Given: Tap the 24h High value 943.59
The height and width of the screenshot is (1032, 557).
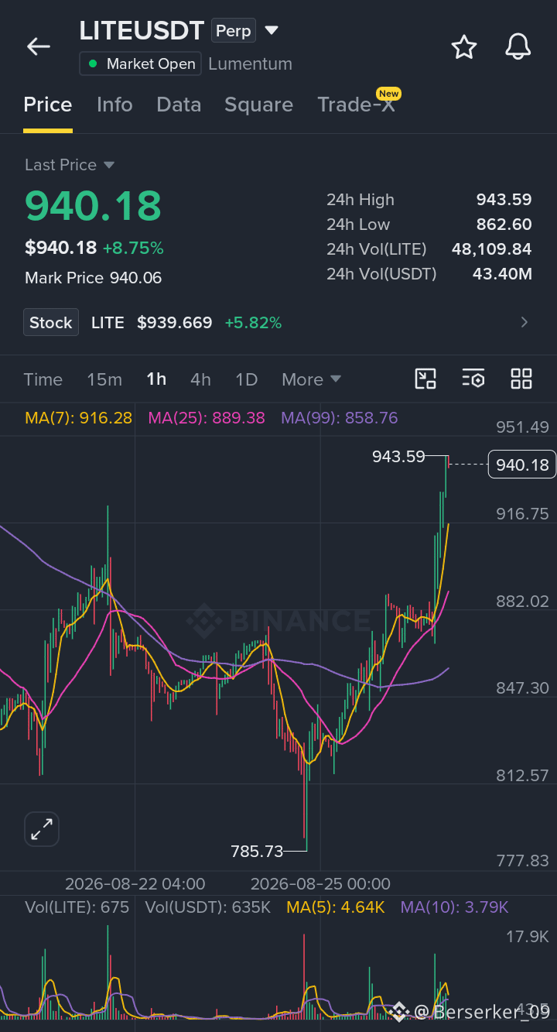Looking at the screenshot, I should (504, 200).
